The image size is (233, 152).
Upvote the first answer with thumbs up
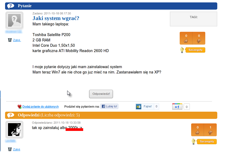[x=197, y=130]
